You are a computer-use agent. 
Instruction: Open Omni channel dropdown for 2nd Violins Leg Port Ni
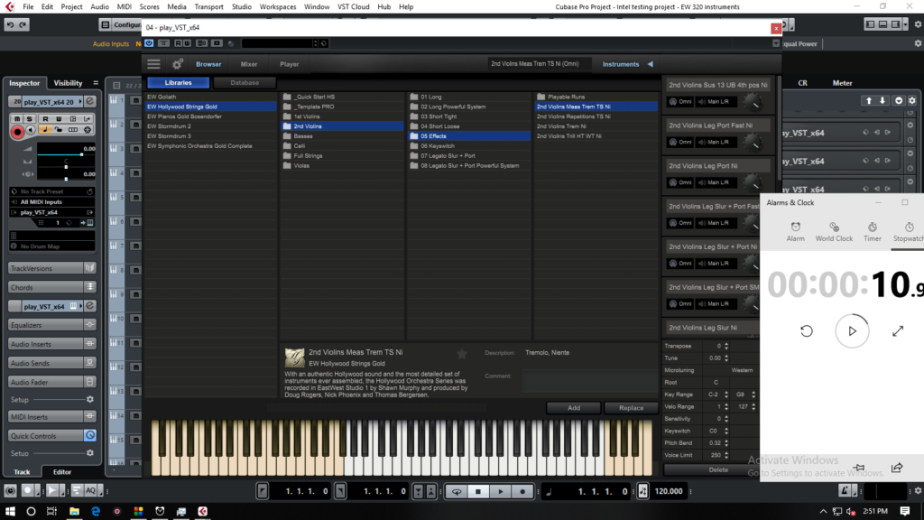680,182
